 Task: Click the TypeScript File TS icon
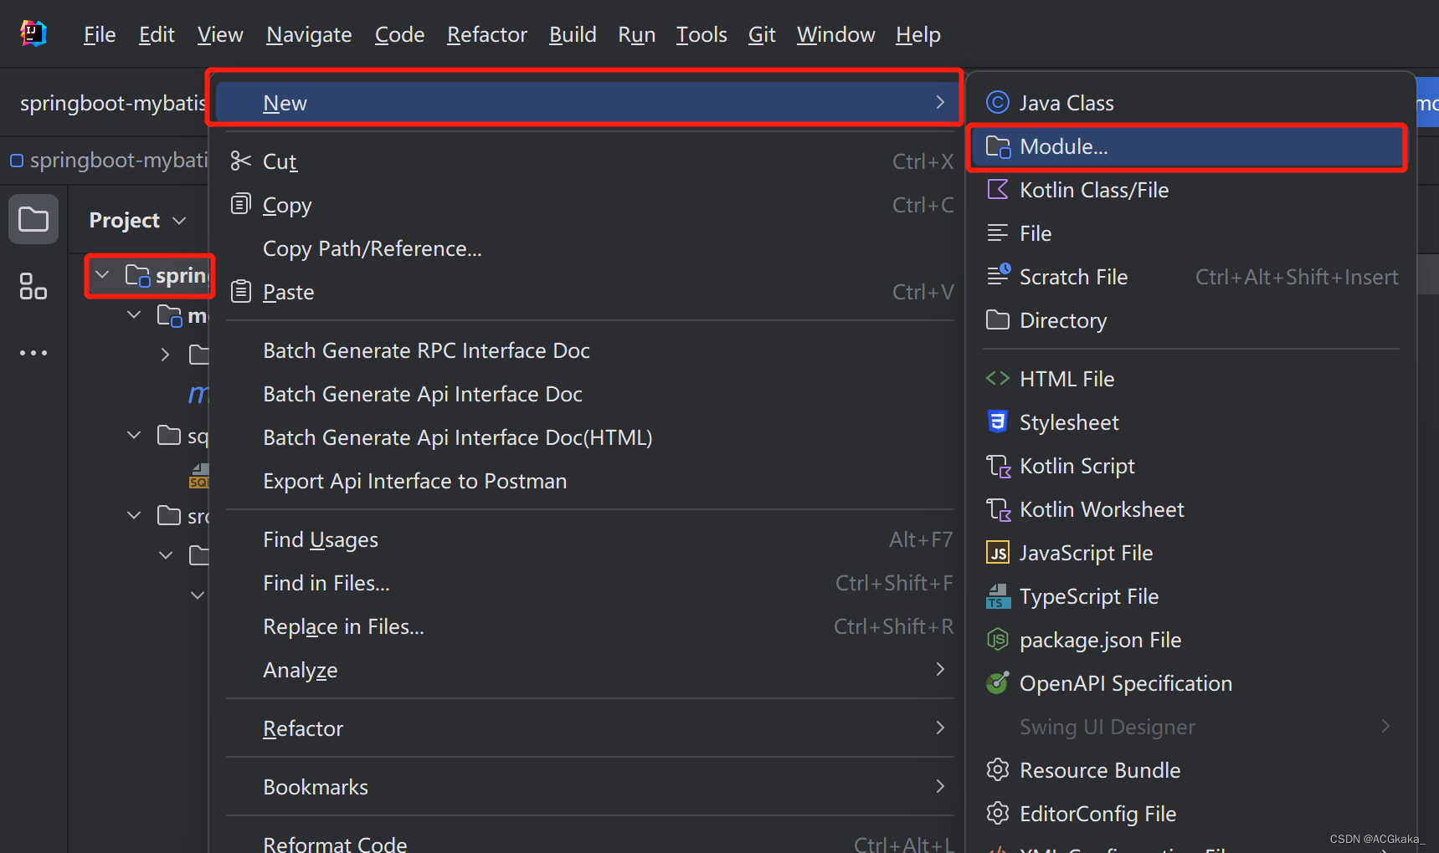998,596
